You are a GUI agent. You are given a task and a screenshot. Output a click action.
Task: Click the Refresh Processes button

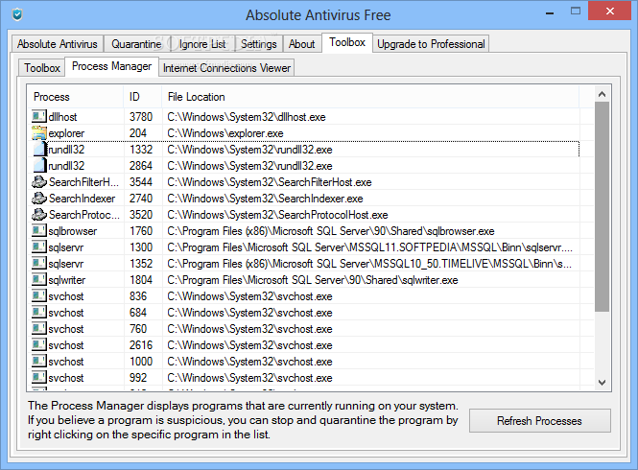click(x=539, y=421)
